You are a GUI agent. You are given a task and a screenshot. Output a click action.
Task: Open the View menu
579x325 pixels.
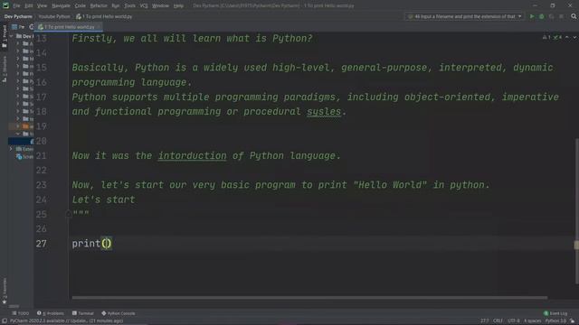point(42,5)
